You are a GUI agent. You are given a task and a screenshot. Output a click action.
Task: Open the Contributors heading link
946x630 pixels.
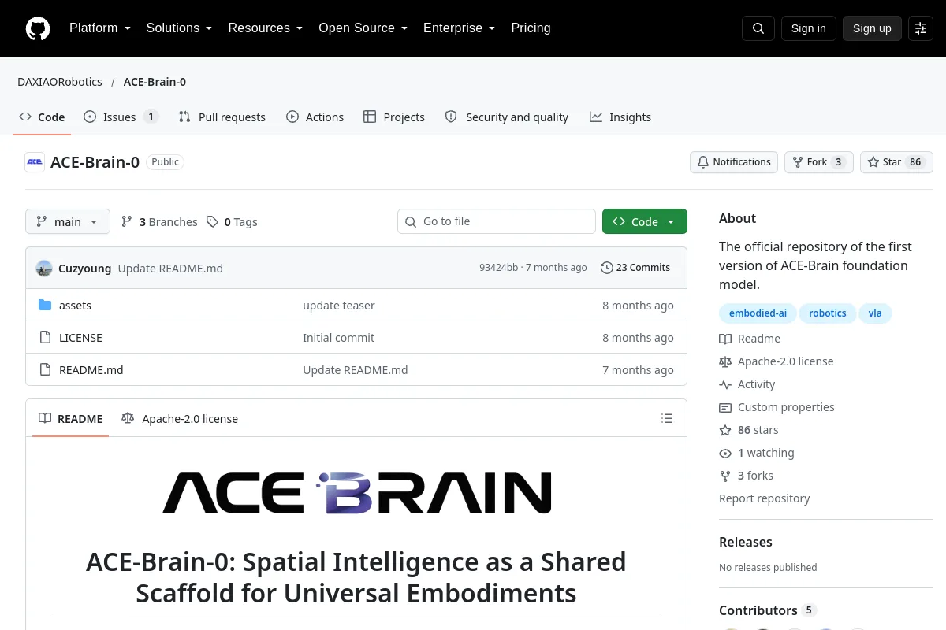pyautogui.click(x=758, y=610)
